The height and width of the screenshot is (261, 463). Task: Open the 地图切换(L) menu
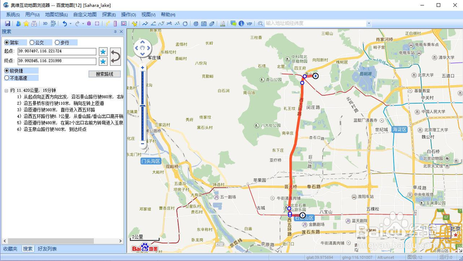coord(56,14)
